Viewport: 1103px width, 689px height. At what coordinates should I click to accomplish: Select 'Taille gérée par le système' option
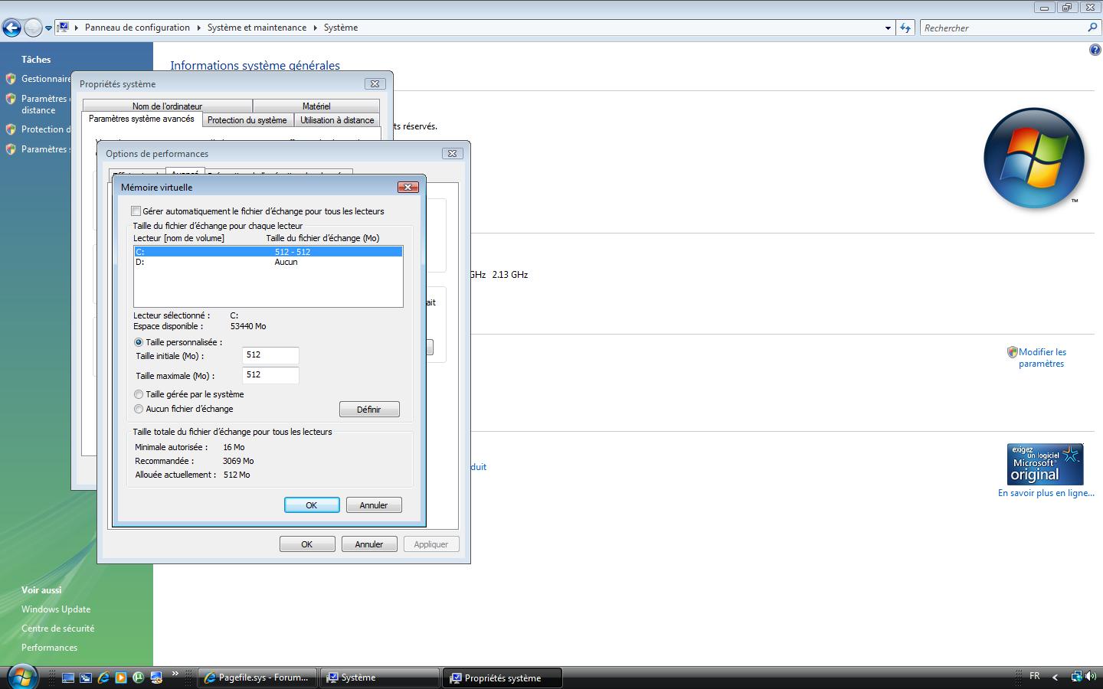[139, 394]
